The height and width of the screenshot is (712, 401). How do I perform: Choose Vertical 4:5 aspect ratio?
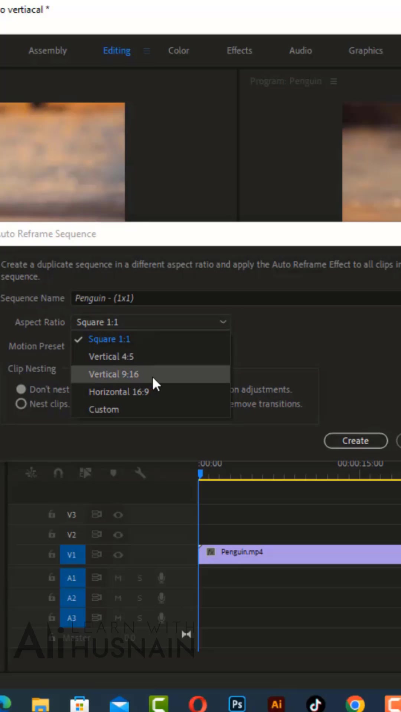(151, 356)
